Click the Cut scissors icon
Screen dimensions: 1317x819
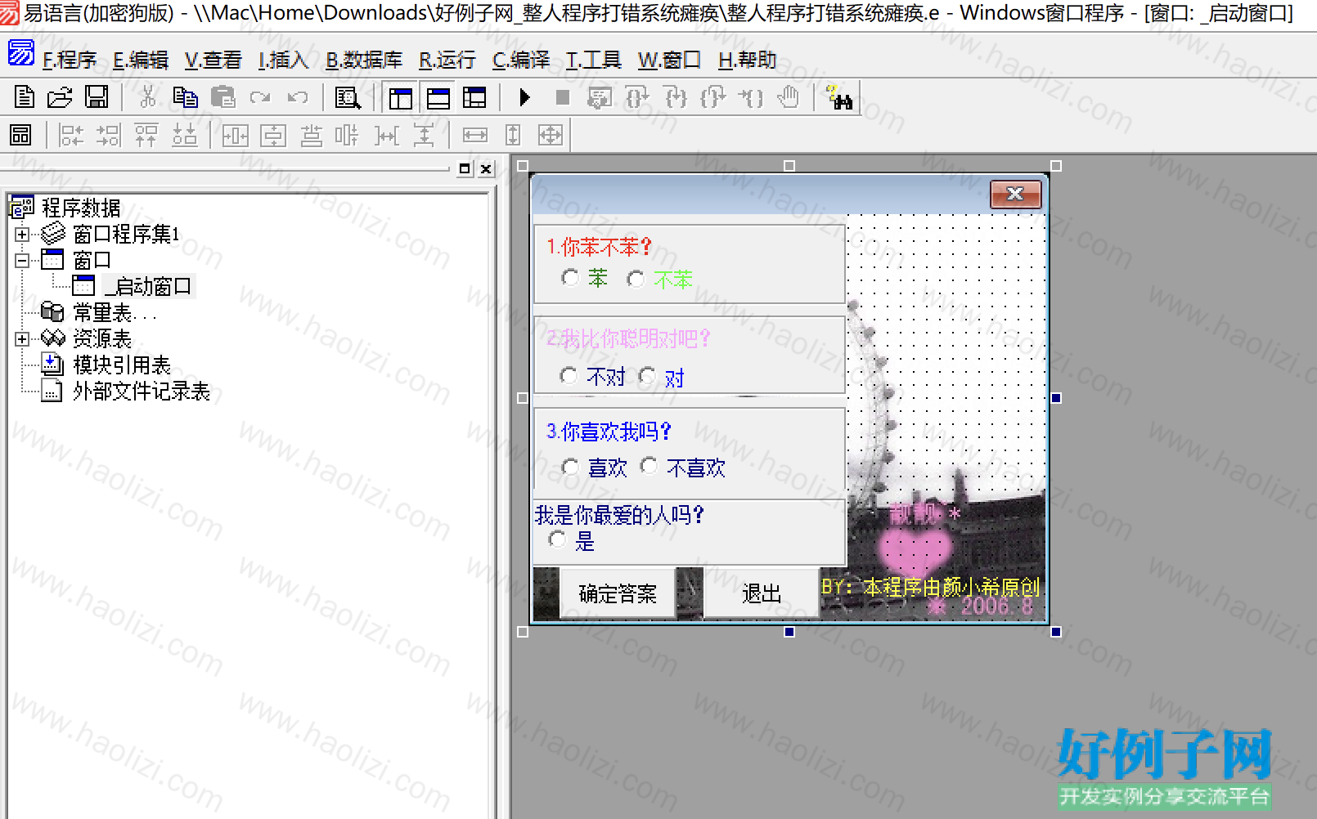[x=148, y=97]
